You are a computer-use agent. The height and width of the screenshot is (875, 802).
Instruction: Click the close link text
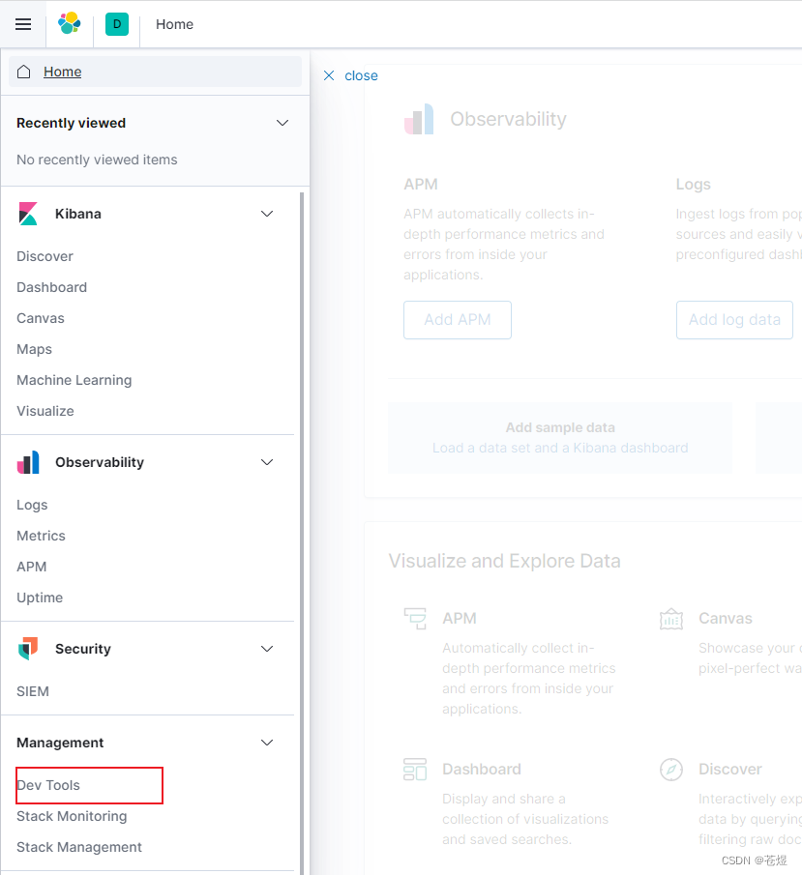point(361,75)
